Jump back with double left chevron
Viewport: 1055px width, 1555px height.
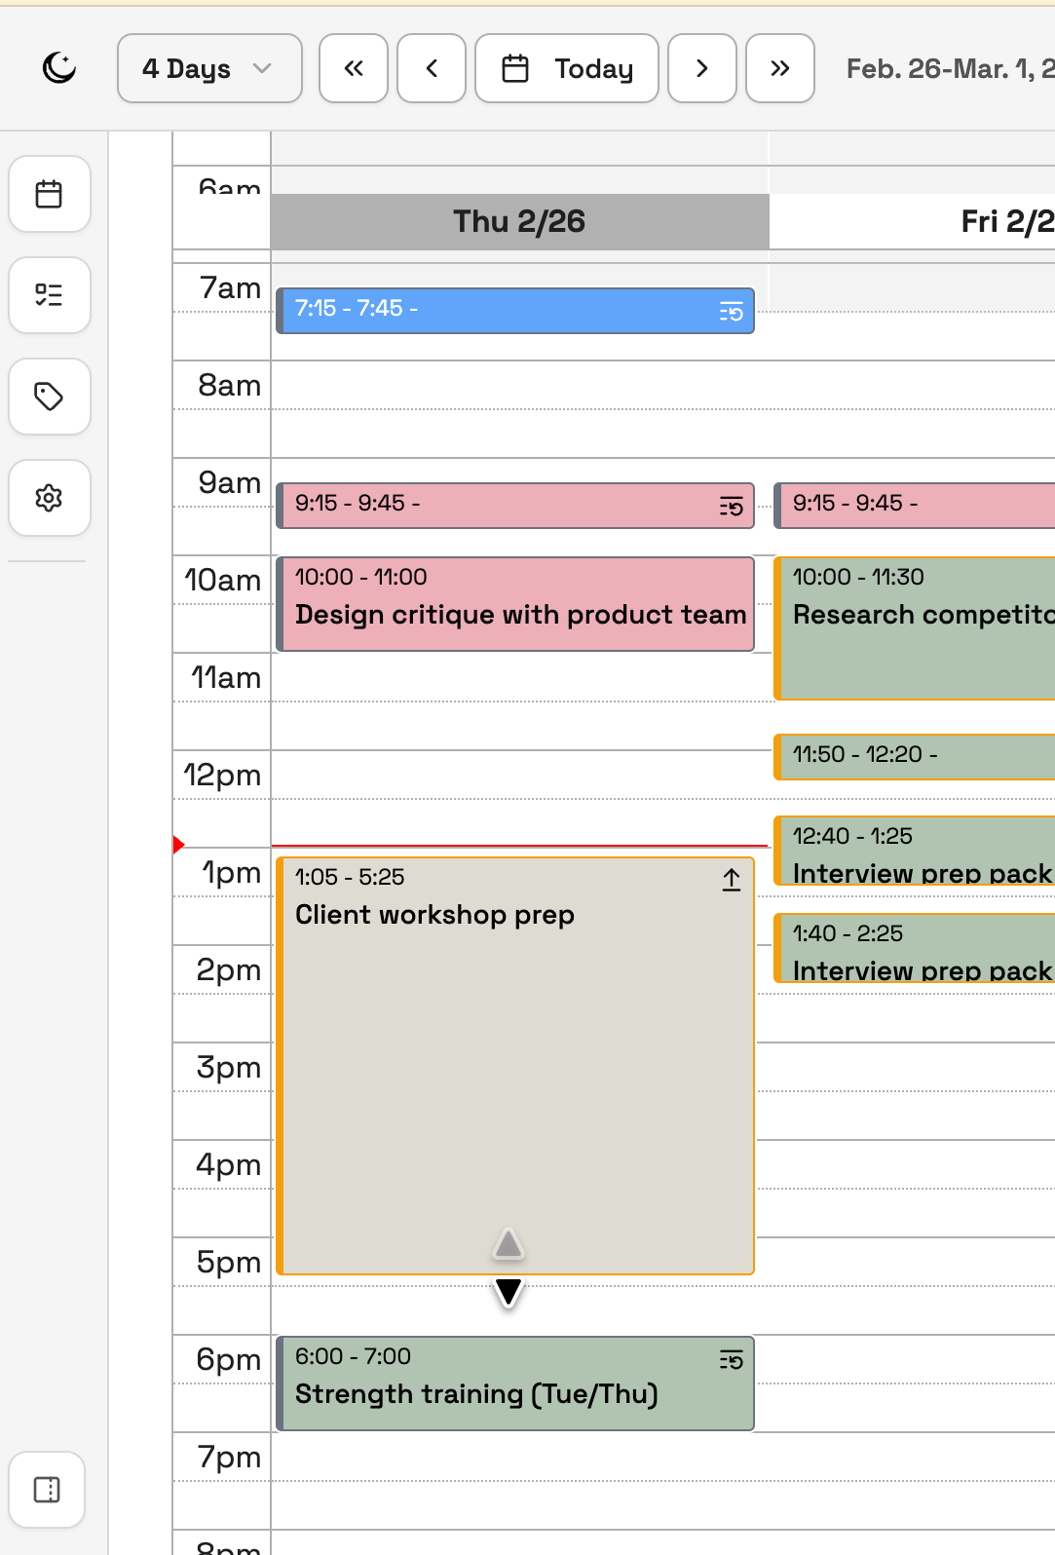click(354, 68)
